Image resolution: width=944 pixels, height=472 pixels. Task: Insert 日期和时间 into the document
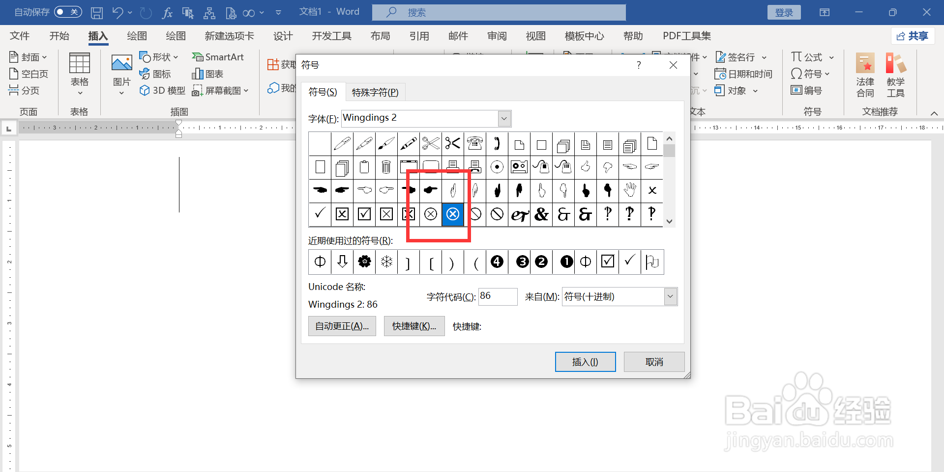pyautogui.click(x=743, y=74)
